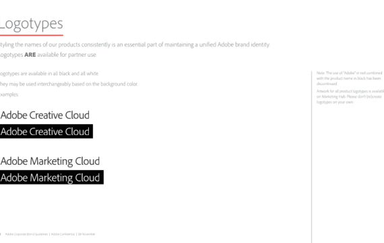Image resolution: width=384 pixels, height=243 pixels.
Task: Select the sentence about styling product names
Action: coord(135,45)
